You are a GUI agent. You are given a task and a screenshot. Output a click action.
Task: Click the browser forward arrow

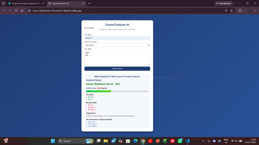point(10,11)
